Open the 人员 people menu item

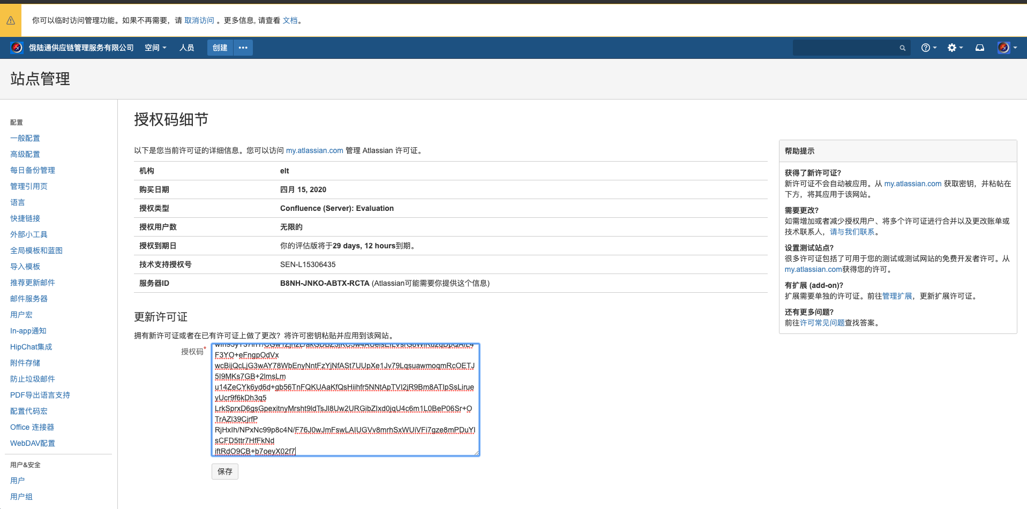(186, 48)
